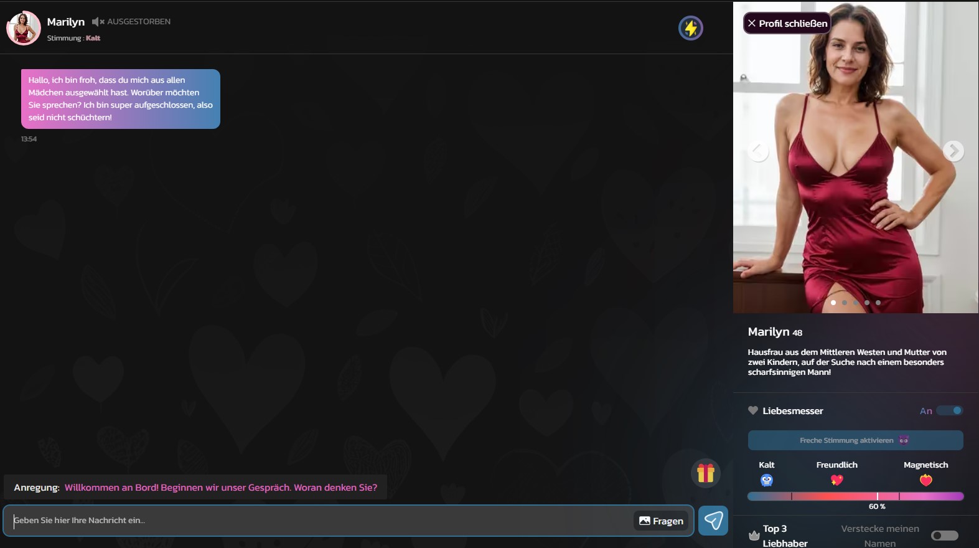Show previous profile photo with left arrow
Viewport: 979px width, 548px height.
click(x=758, y=151)
